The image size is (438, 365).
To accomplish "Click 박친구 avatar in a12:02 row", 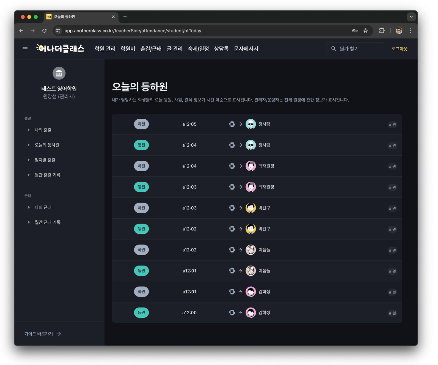I will (x=251, y=229).
